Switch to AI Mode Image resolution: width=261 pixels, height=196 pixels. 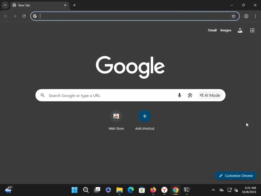[x=210, y=95]
